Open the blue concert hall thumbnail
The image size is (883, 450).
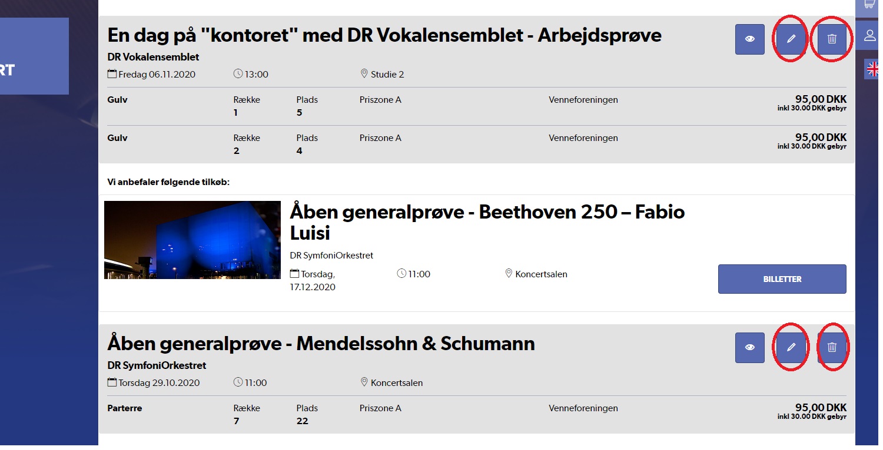(192, 240)
